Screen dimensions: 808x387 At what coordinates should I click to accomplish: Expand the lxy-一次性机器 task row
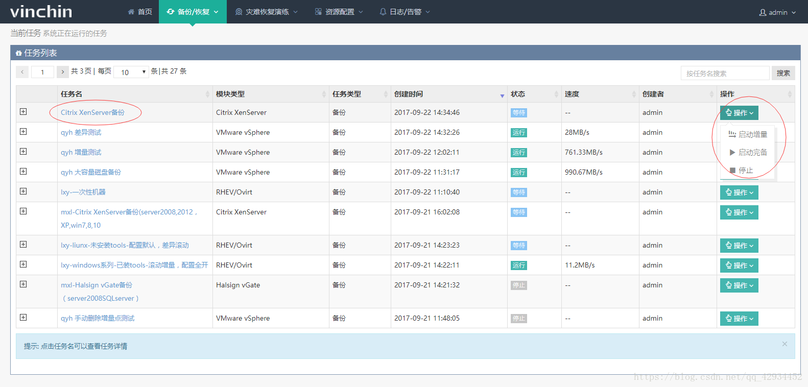point(23,191)
